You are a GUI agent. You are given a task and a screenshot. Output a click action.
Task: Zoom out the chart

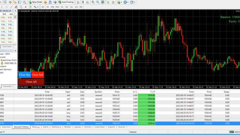[97, 2]
